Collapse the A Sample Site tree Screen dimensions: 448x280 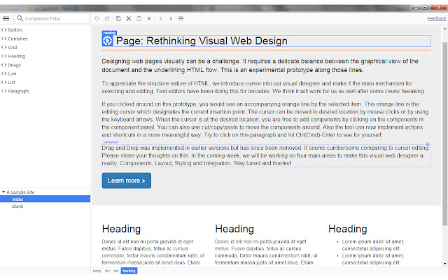pos(3,192)
